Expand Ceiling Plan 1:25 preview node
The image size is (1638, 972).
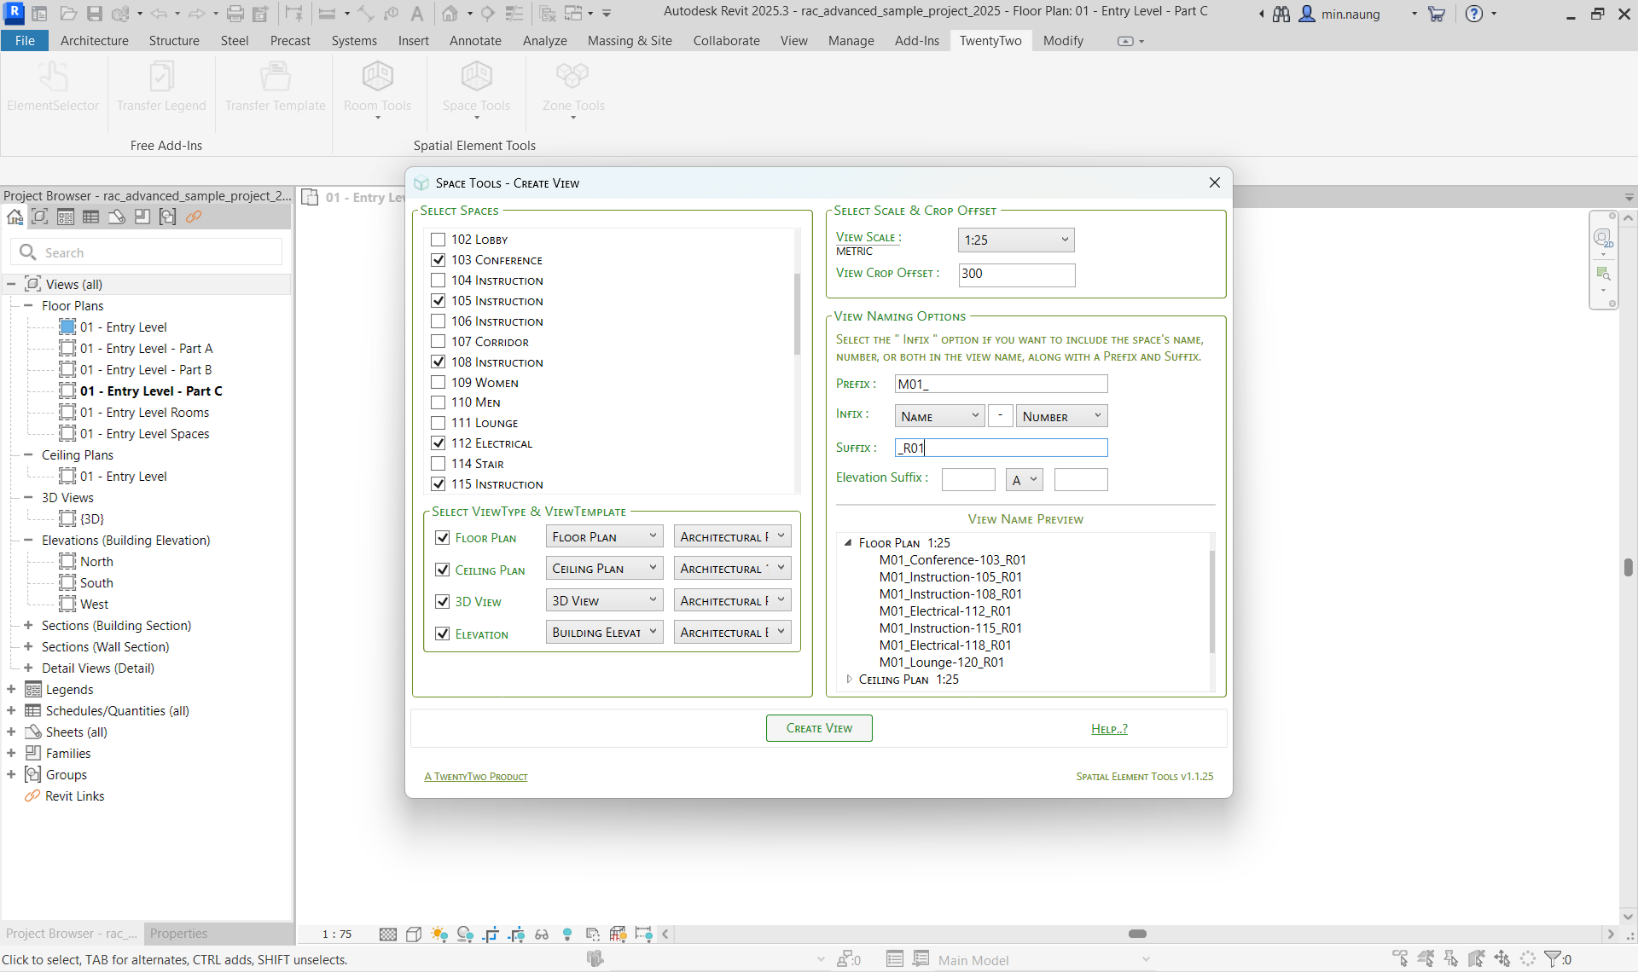pyautogui.click(x=850, y=680)
